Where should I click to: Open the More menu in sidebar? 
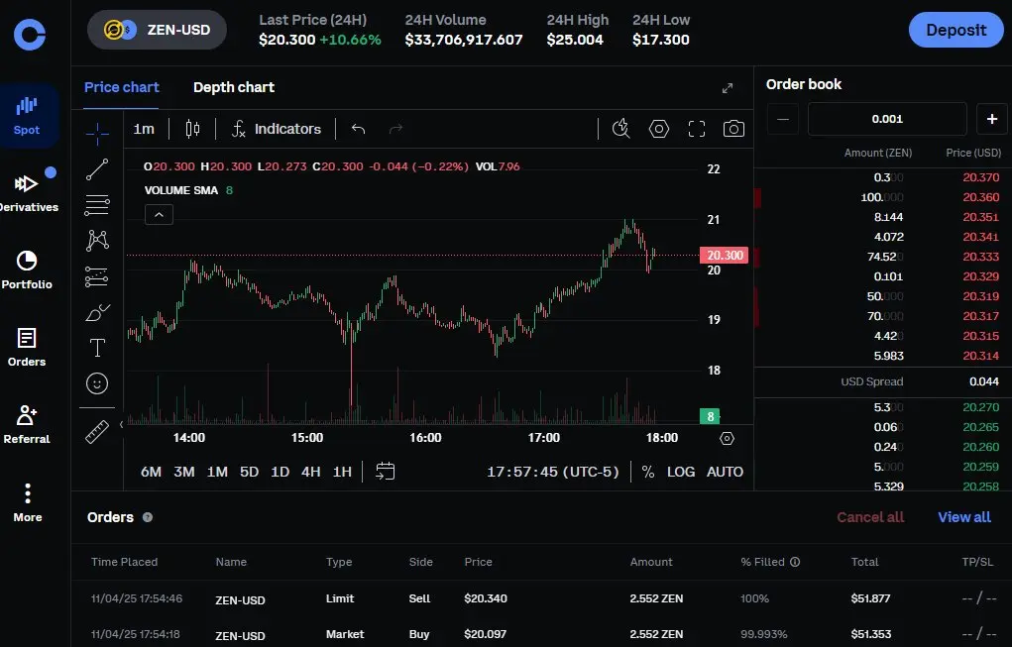pyautogui.click(x=27, y=502)
